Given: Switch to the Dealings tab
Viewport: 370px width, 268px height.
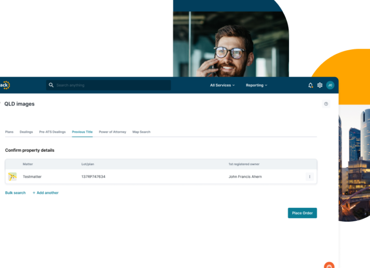Looking at the screenshot, I should tap(26, 132).
